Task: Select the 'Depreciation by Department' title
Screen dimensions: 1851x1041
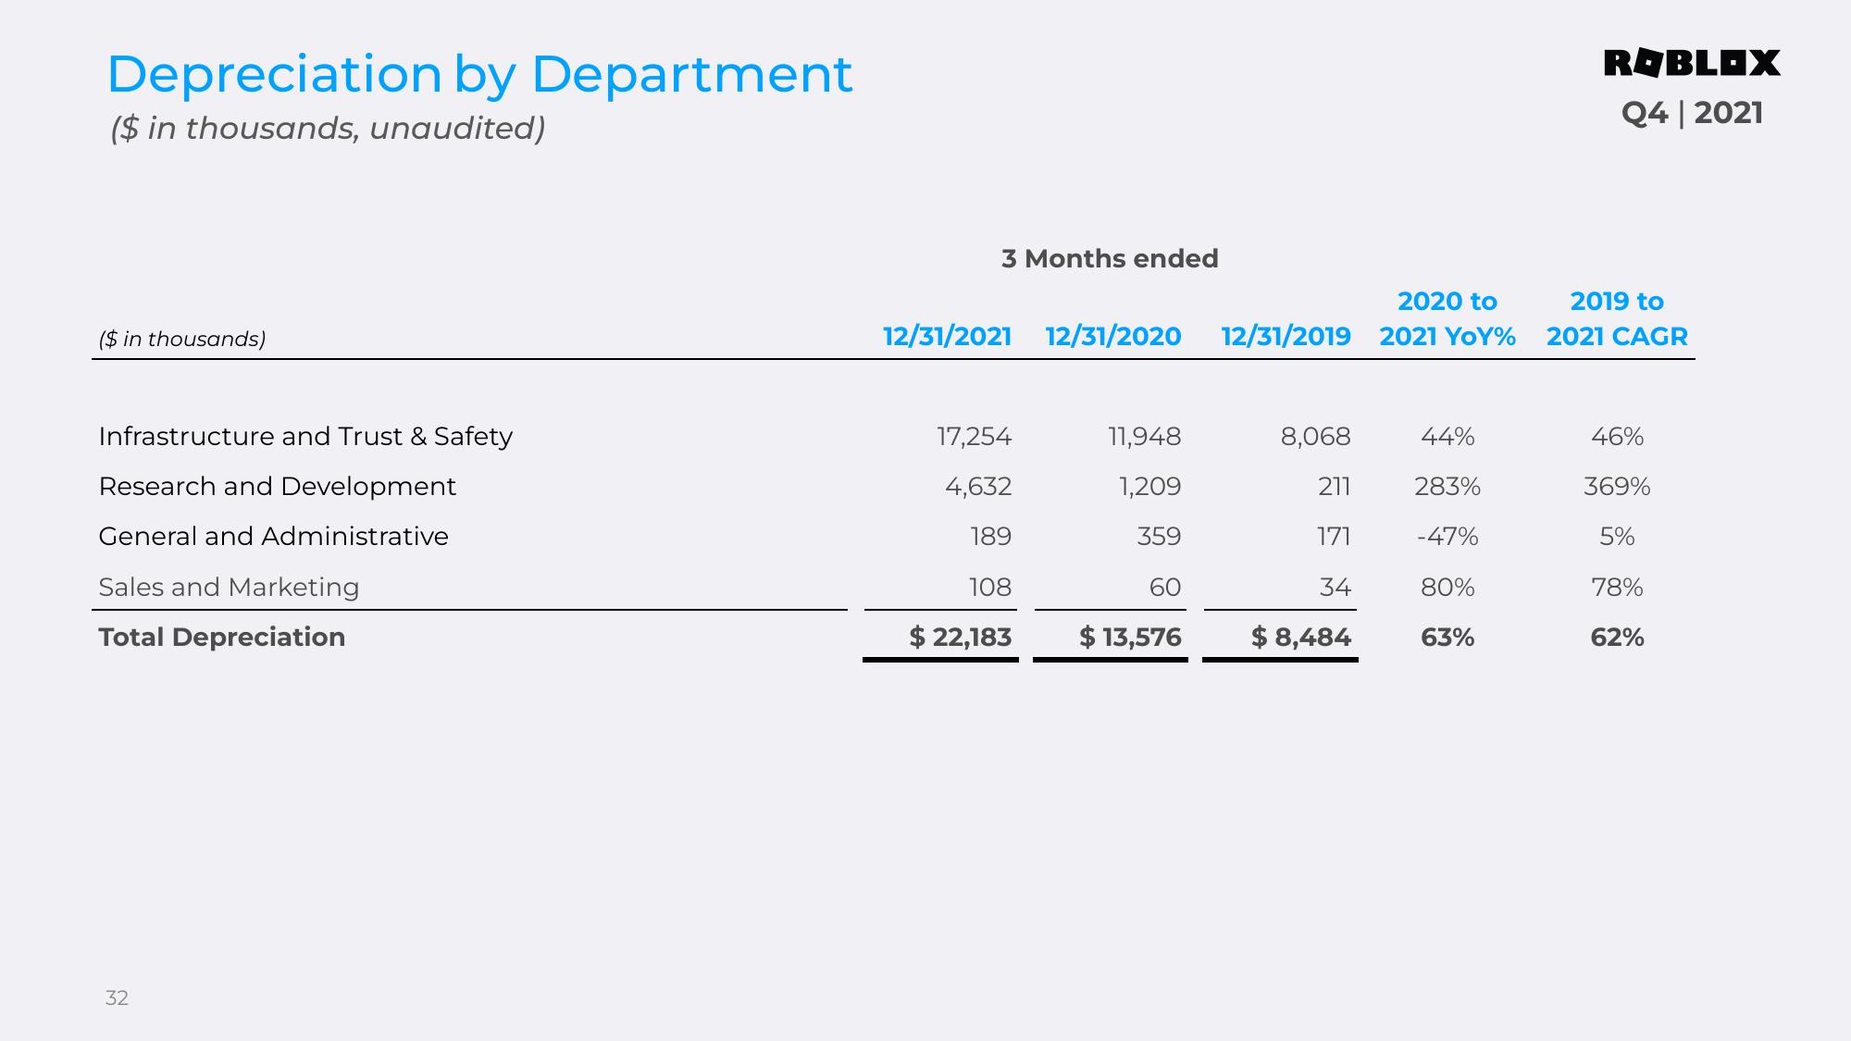Action: point(479,75)
